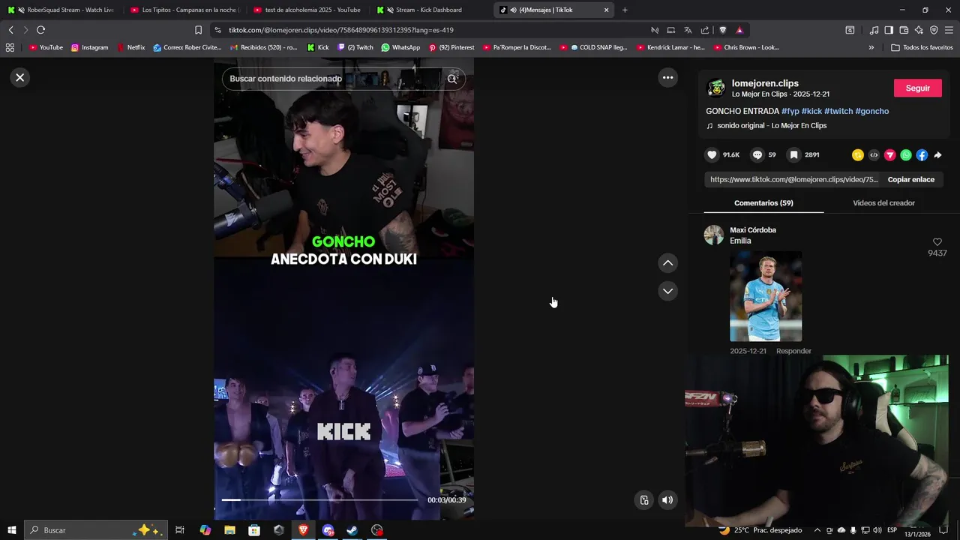Image resolution: width=960 pixels, height=540 pixels.
Task: Click Responder under the comment
Action: pos(793,351)
